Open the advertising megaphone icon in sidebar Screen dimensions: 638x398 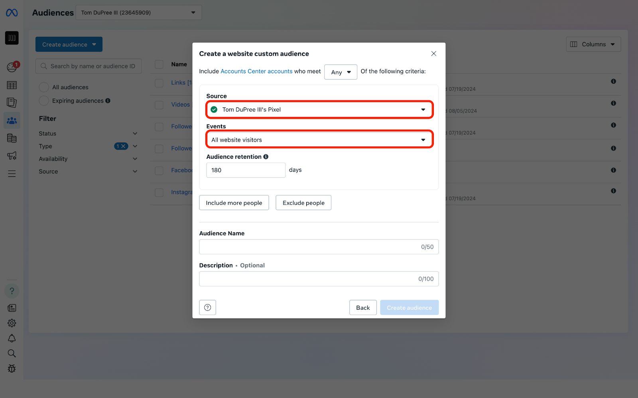[x=12, y=156]
